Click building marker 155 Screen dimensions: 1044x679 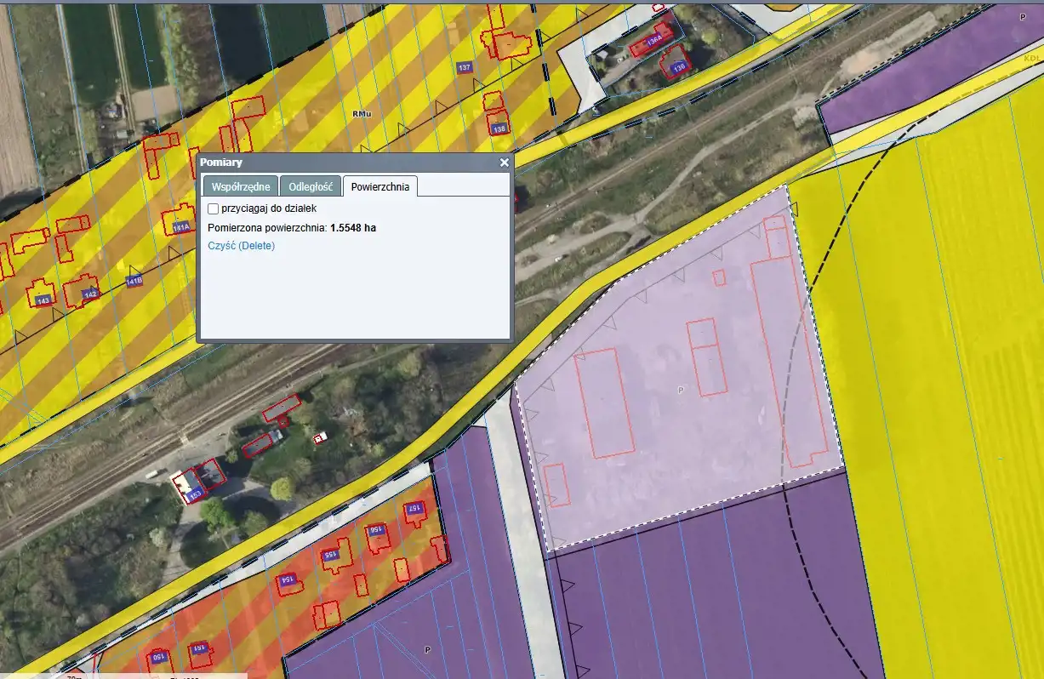pos(330,554)
